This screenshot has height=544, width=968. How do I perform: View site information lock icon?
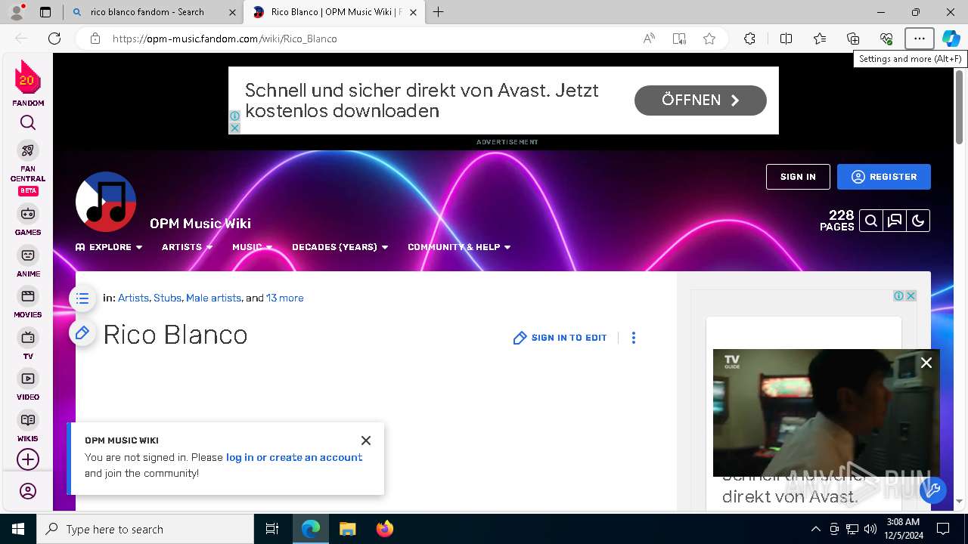pos(95,39)
